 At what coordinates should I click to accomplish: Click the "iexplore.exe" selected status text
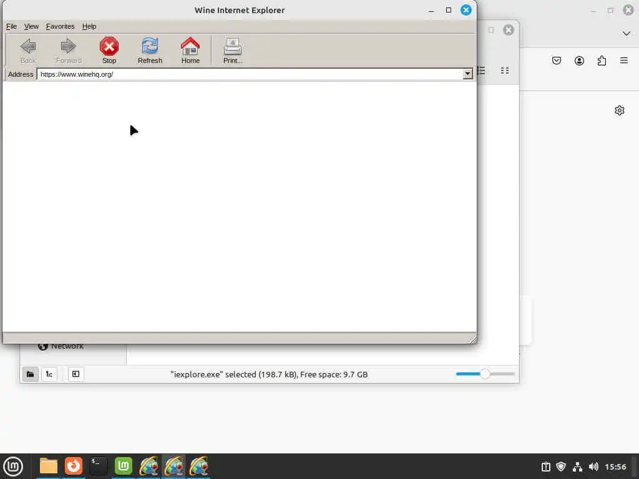click(x=269, y=374)
